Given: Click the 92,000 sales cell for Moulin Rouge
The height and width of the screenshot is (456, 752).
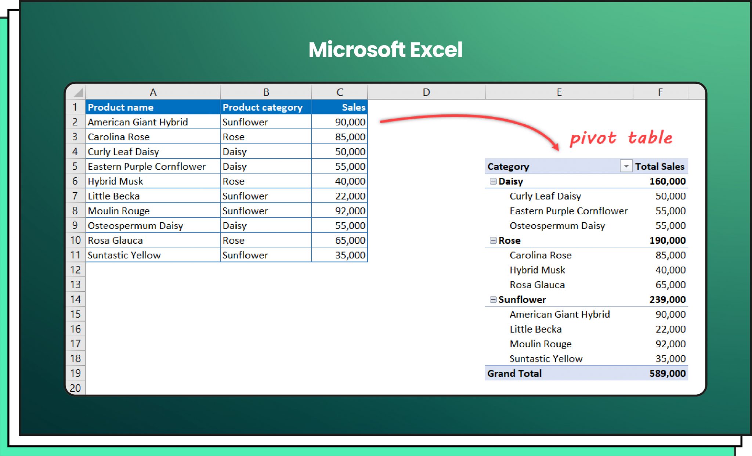Looking at the screenshot, I should (340, 211).
